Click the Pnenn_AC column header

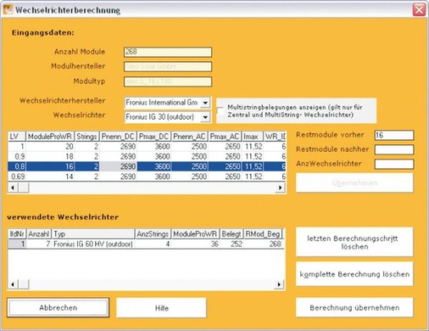pyautogui.click(x=189, y=137)
